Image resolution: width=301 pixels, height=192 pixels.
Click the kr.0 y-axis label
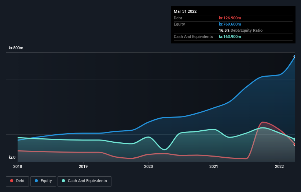click(x=12, y=157)
